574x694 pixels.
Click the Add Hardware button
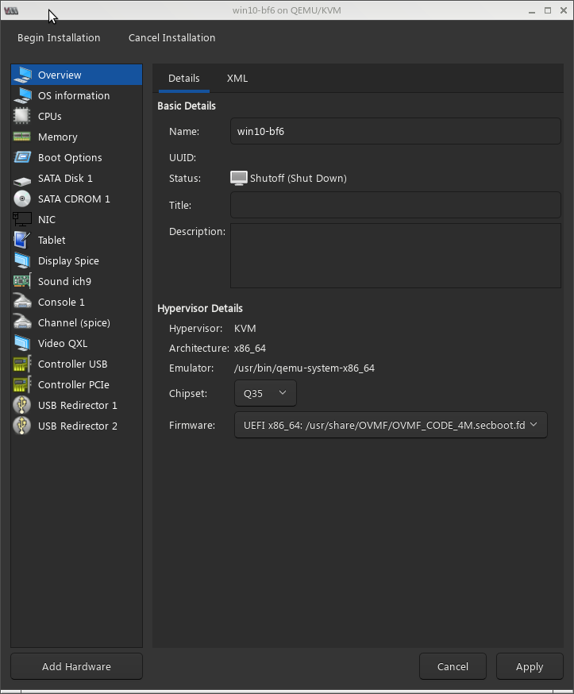[x=76, y=666]
